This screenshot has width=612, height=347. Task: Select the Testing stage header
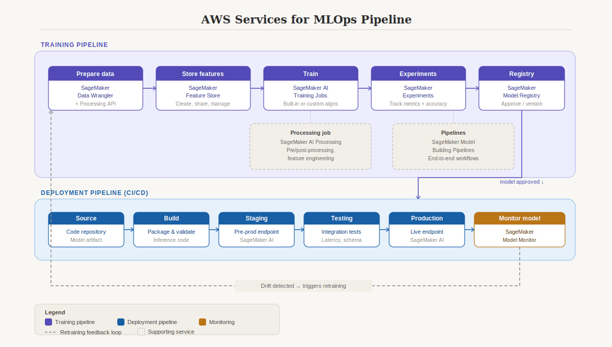point(341,218)
